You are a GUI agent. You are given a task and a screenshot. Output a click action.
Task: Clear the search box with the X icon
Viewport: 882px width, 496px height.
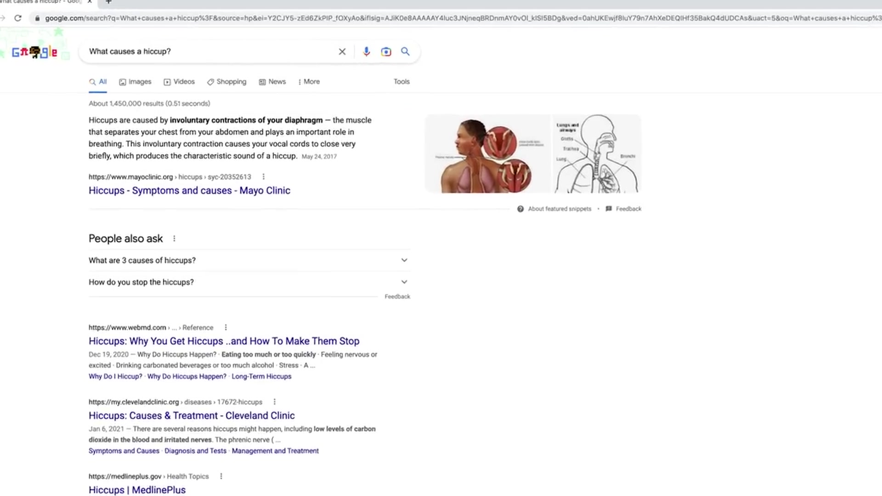(342, 51)
